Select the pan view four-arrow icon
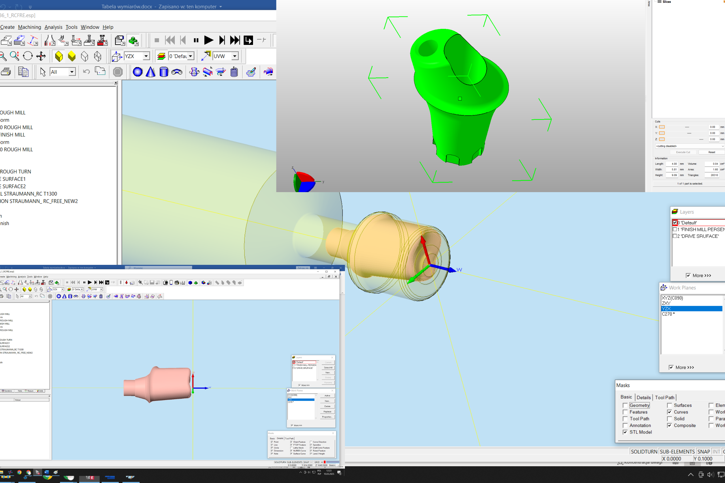Screen dimensions: 725x483 click(41, 56)
